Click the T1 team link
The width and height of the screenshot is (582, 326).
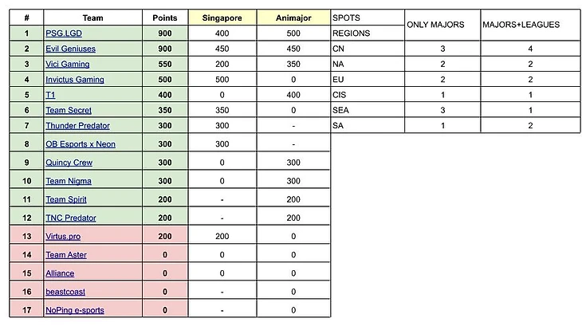coord(50,94)
